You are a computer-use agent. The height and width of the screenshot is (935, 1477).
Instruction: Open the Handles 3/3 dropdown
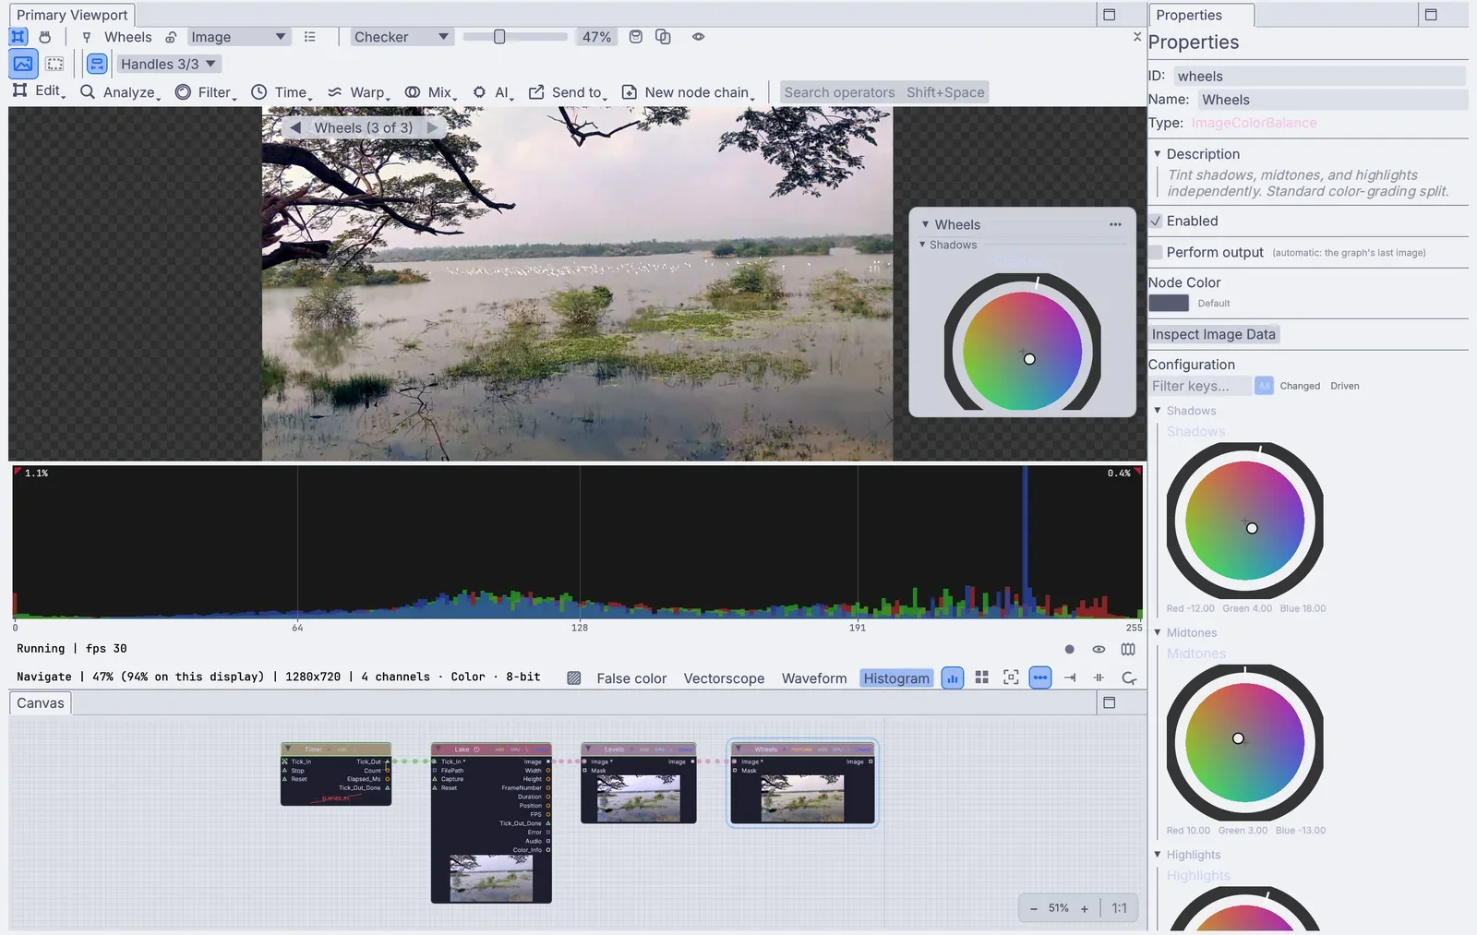pyautogui.click(x=169, y=65)
